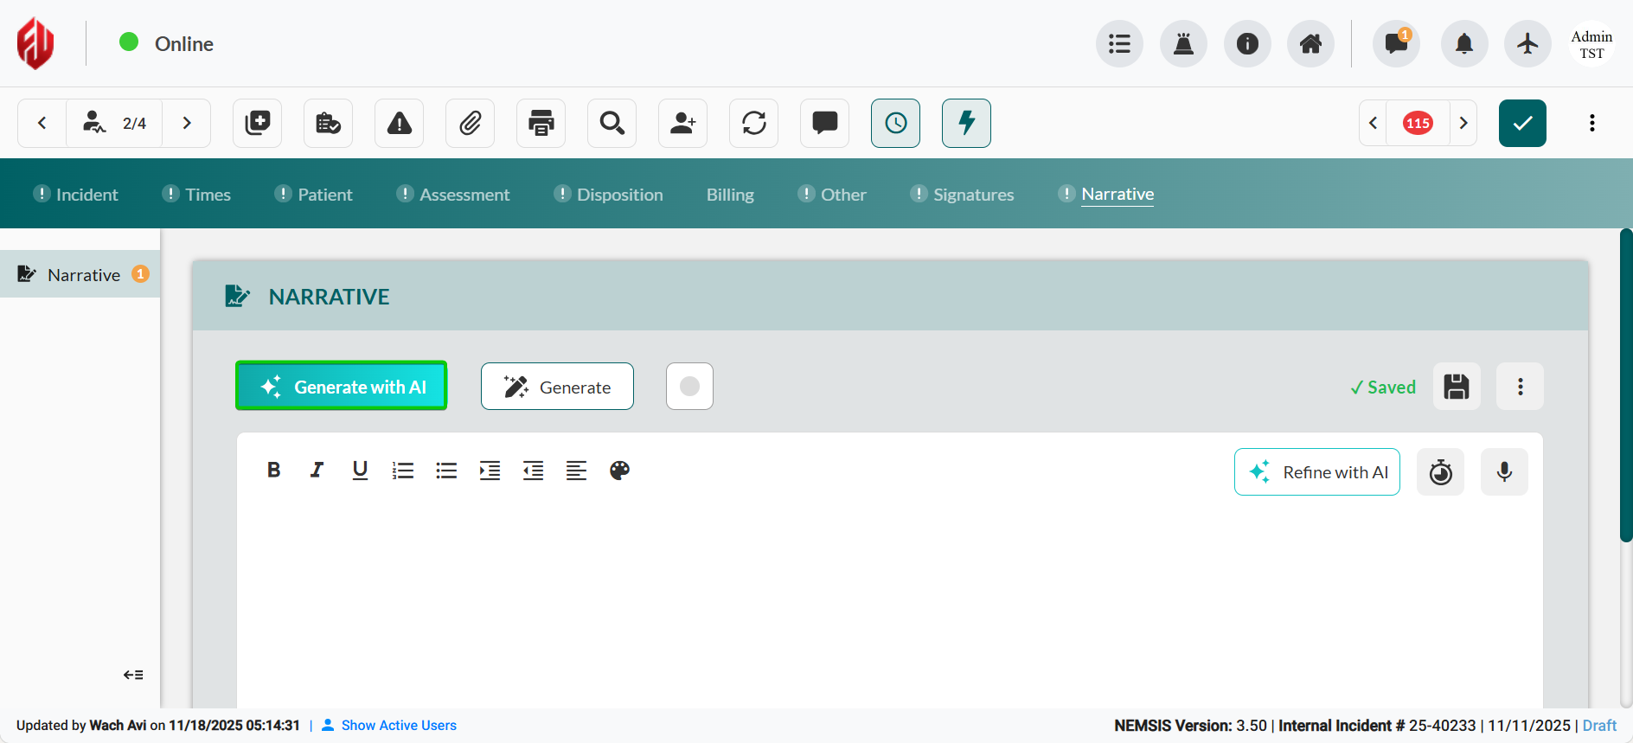Open the text color palette
1633x743 pixels.
[619, 471]
